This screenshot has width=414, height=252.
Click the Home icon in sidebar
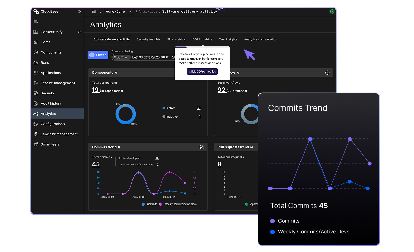(36, 42)
